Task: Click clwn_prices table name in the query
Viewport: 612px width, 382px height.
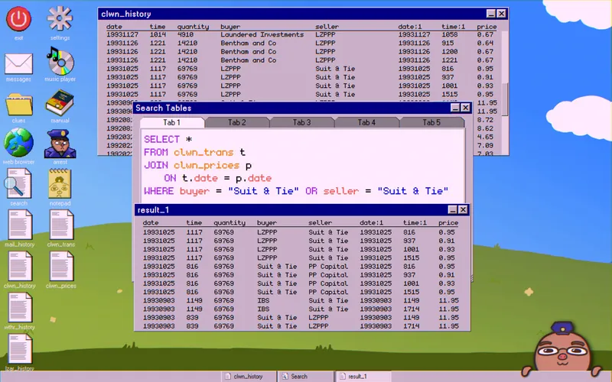Action: tap(207, 165)
